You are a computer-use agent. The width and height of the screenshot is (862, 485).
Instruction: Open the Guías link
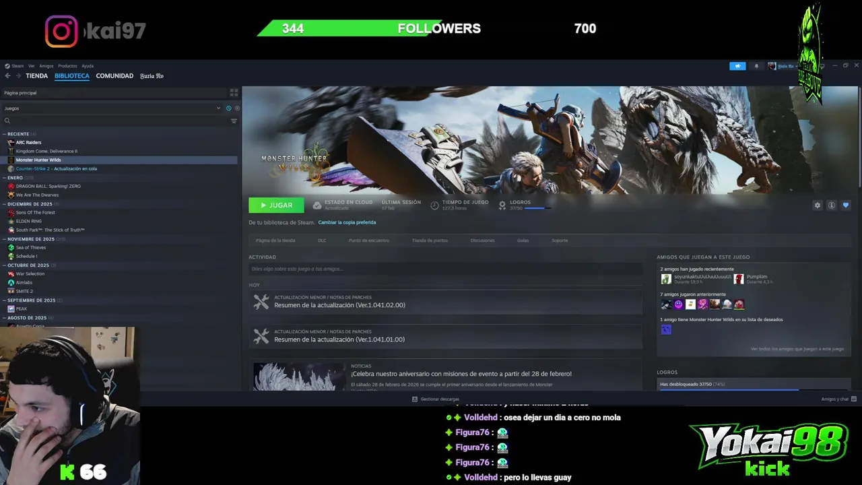[523, 240]
